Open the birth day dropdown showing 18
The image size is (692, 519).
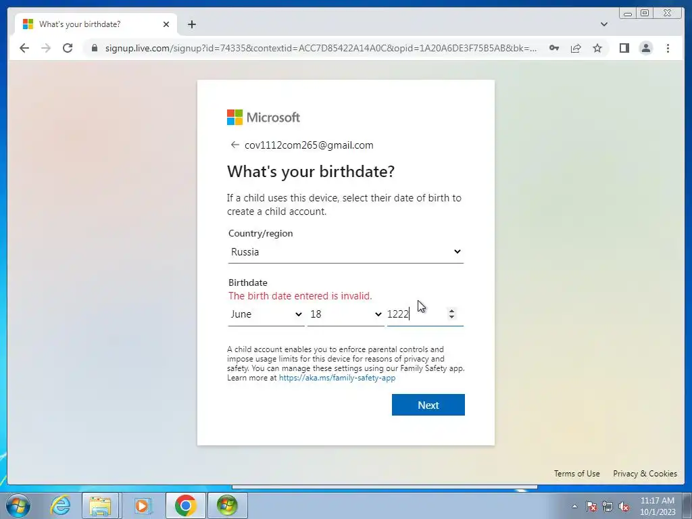pyautogui.click(x=345, y=314)
